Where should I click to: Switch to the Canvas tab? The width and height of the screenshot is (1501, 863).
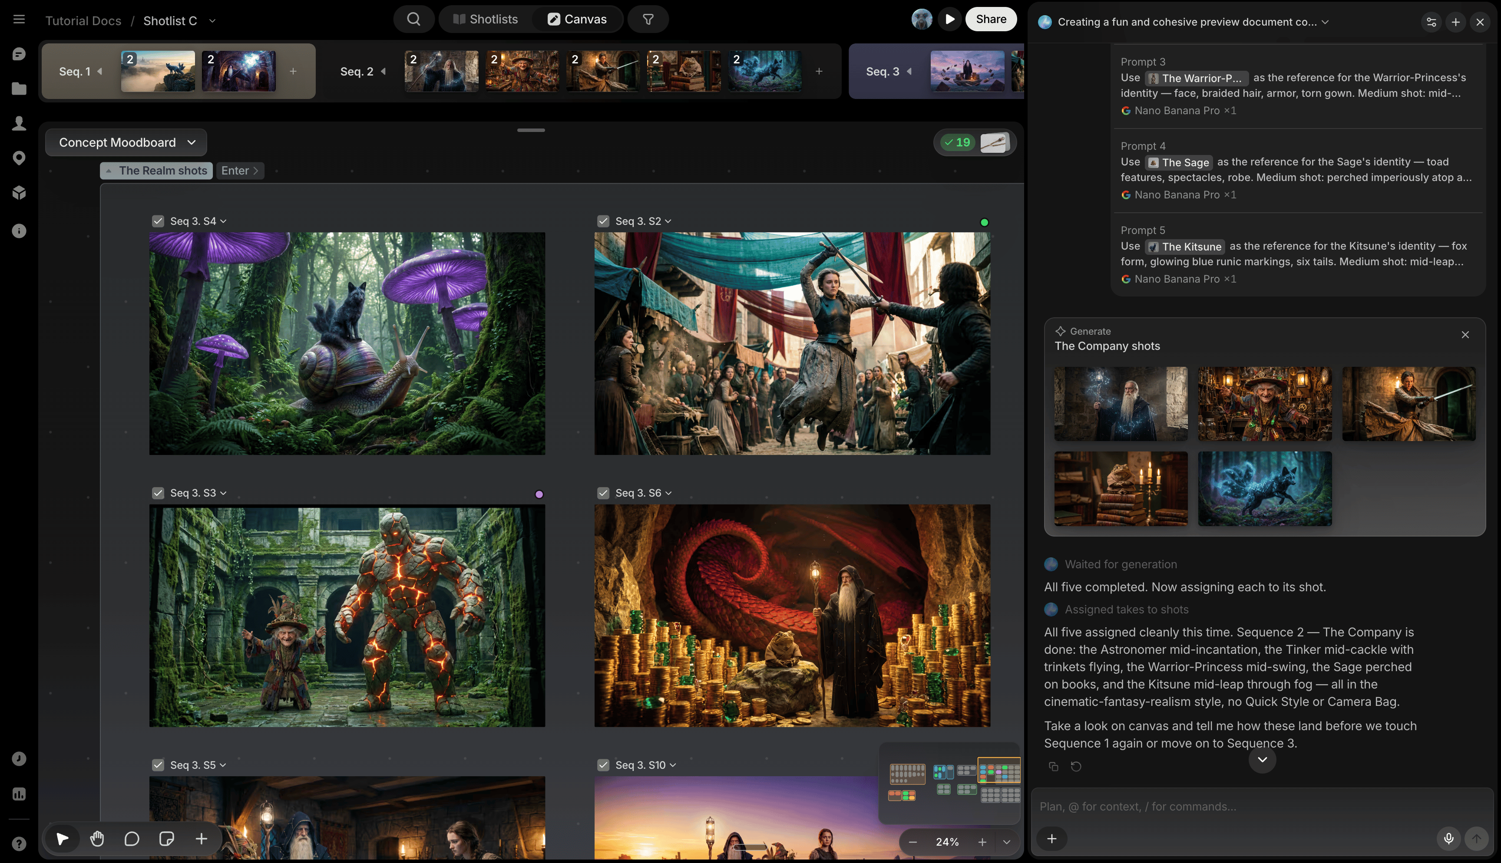577,20
